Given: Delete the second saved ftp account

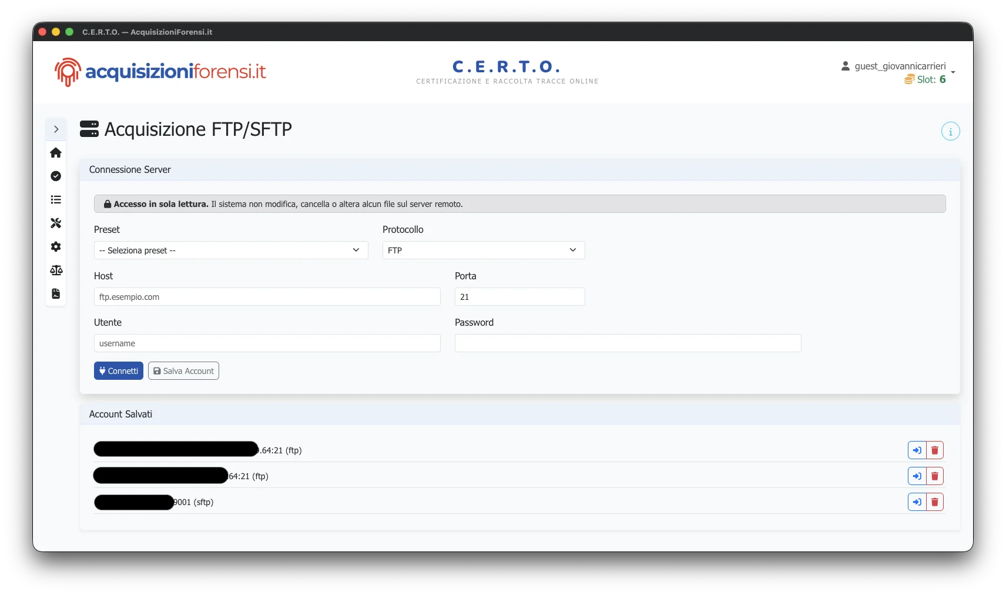Looking at the screenshot, I should (935, 476).
